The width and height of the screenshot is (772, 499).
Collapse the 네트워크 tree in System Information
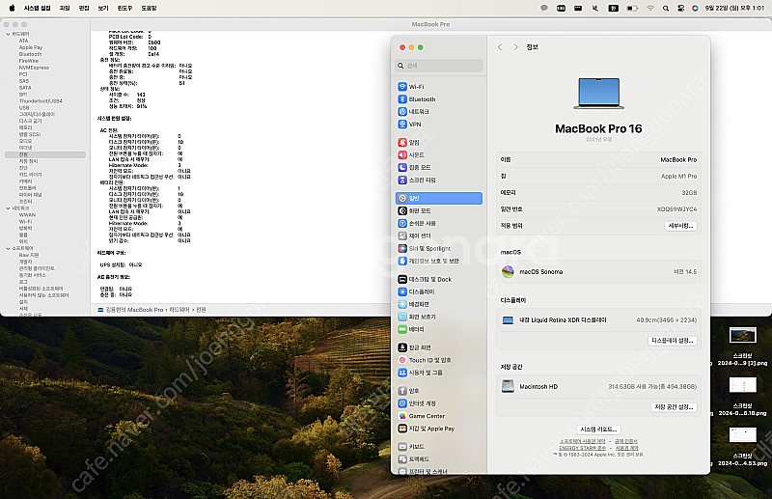(8, 208)
